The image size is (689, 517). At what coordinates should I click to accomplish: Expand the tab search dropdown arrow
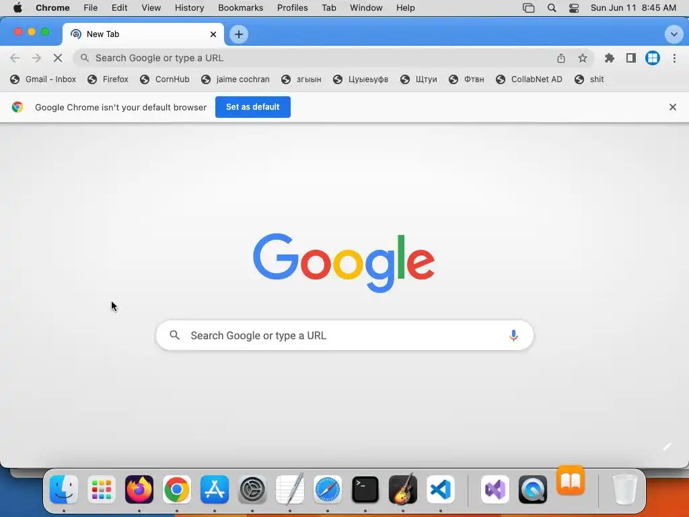674,34
